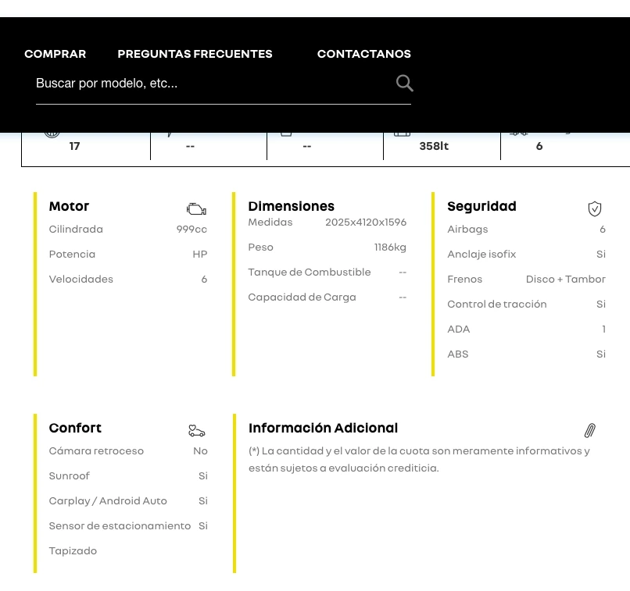Image resolution: width=630 pixels, height=591 pixels.
Task: Open the COMPRAR menu
Action: (55, 54)
